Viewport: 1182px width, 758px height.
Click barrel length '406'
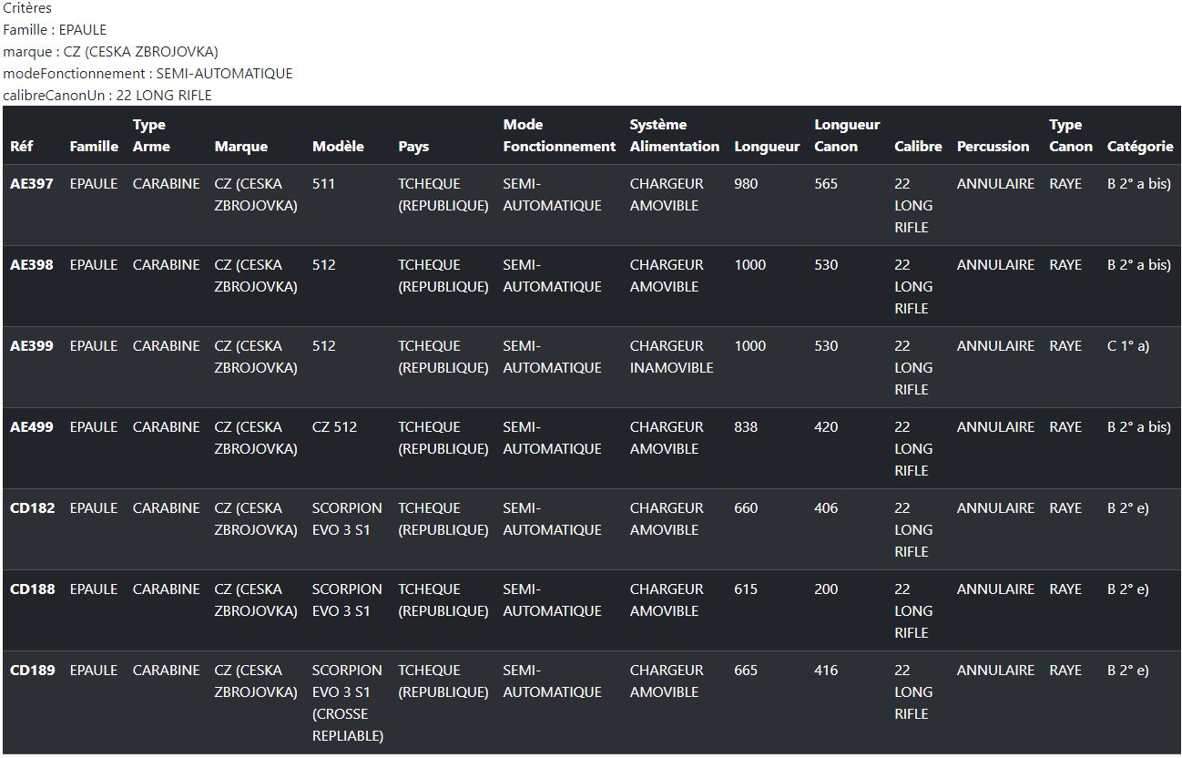[x=826, y=507]
